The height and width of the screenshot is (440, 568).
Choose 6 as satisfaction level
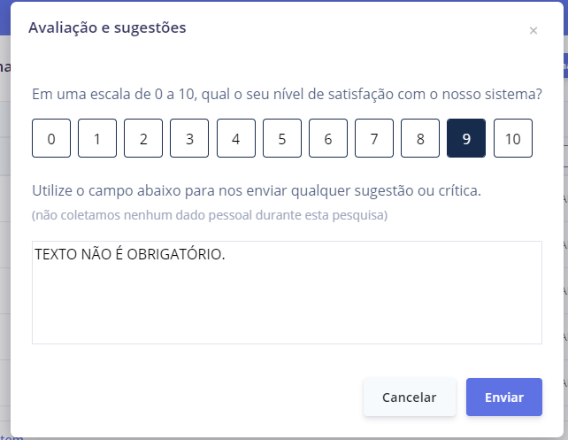coord(328,138)
